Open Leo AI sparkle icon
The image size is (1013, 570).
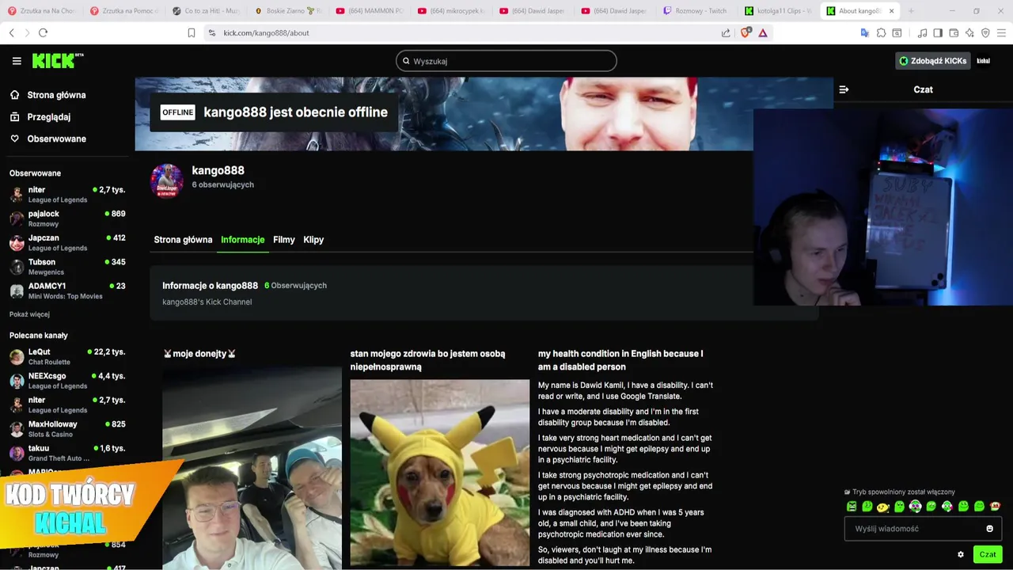(x=969, y=32)
